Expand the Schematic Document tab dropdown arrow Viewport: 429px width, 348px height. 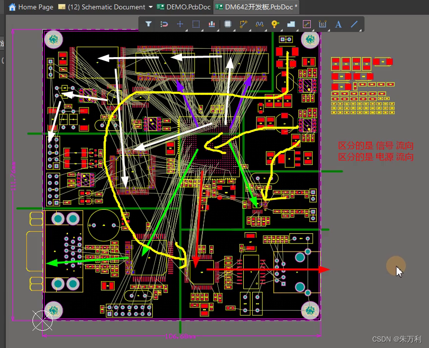click(150, 7)
